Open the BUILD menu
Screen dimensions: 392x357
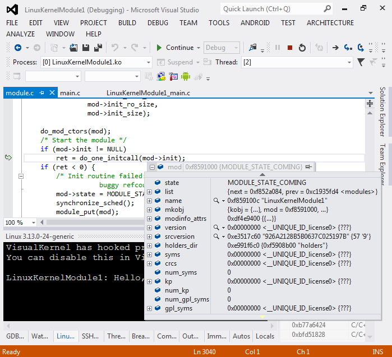tap(127, 23)
